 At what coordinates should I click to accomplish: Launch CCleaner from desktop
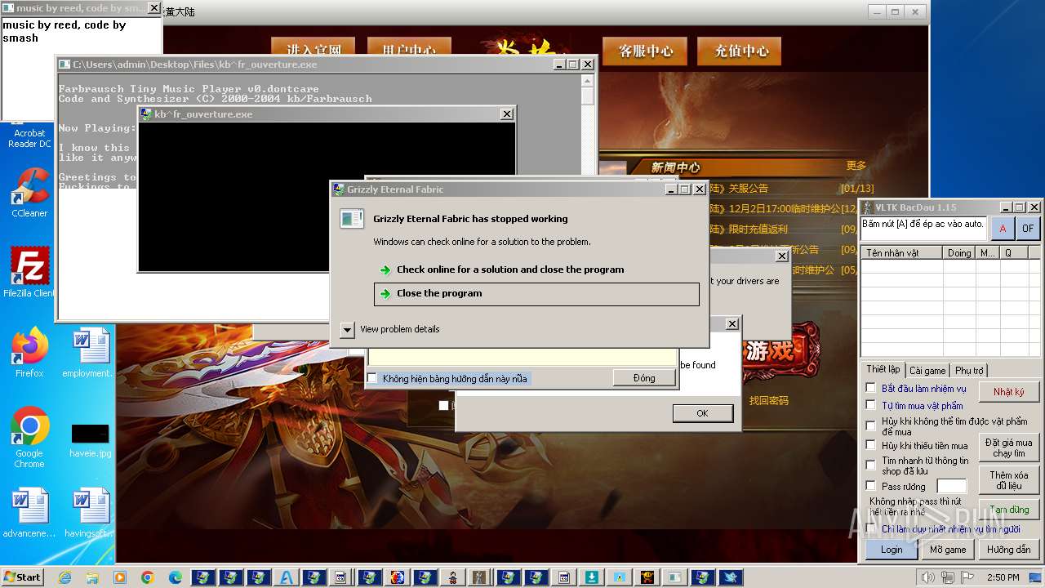tap(29, 193)
